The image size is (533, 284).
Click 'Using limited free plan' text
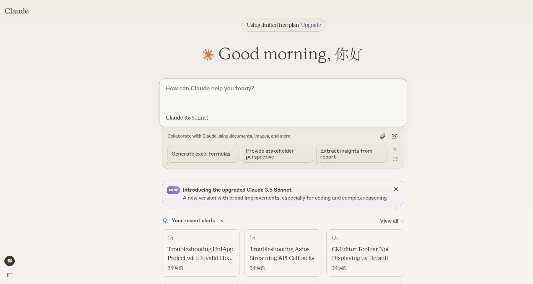pos(273,25)
